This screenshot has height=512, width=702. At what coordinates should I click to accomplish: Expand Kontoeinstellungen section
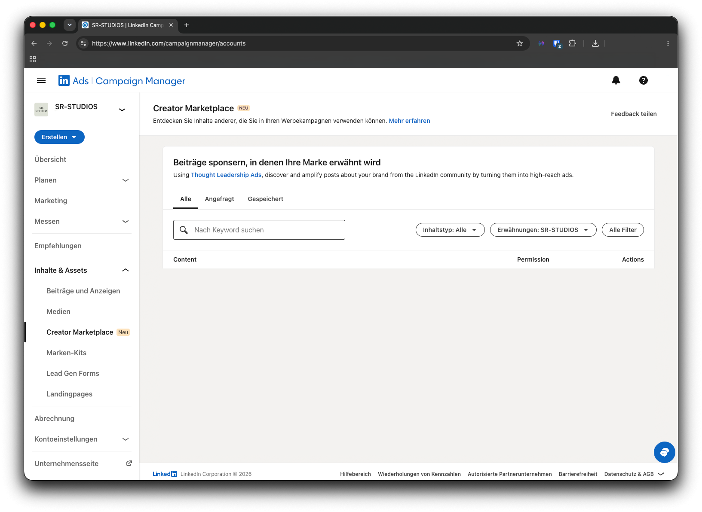126,439
